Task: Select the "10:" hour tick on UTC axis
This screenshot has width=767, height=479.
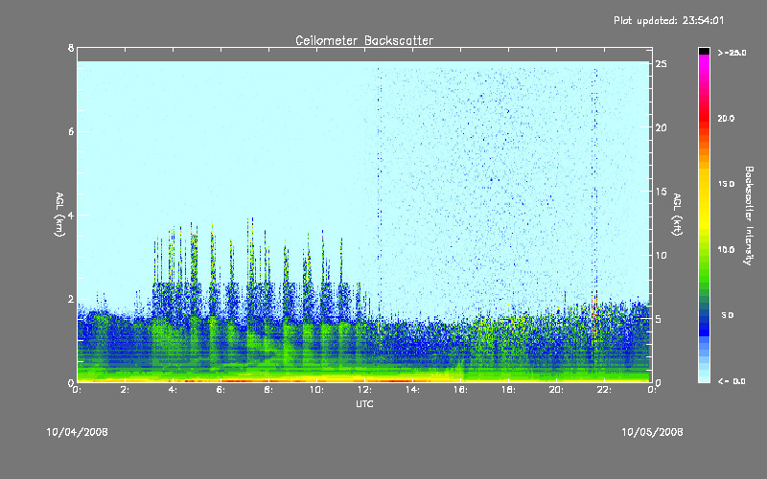Action: tap(316, 390)
